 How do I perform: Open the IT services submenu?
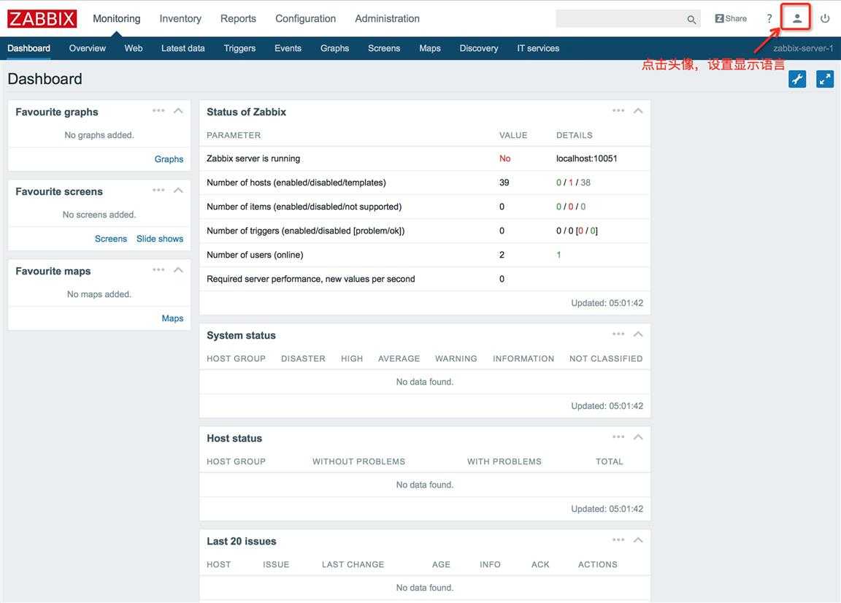click(x=538, y=48)
